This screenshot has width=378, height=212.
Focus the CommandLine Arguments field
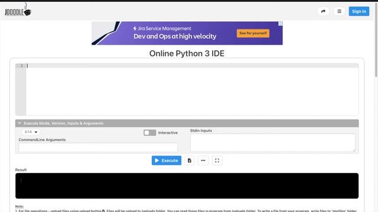click(x=98, y=147)
